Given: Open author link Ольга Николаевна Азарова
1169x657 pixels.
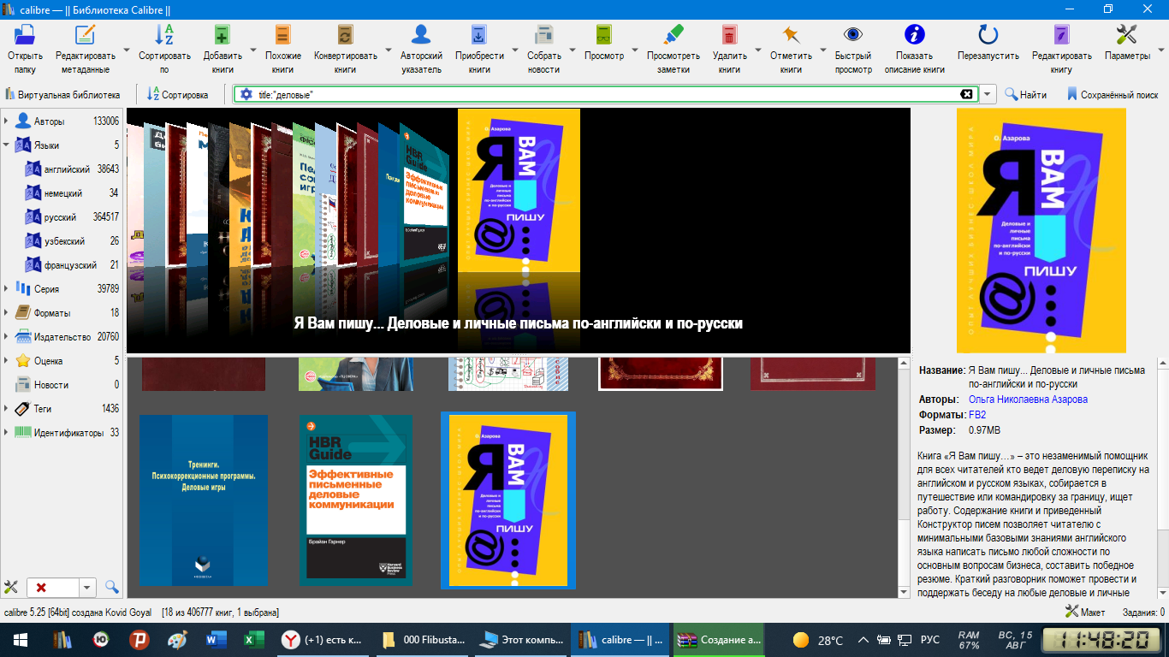Looking at the screenshot, I should point(1028,400).
